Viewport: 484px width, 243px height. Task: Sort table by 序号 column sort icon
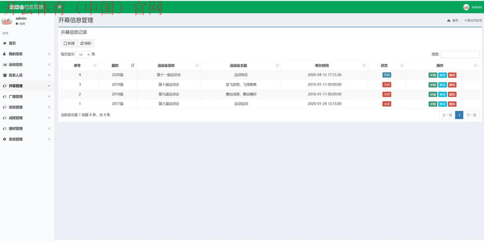pos(95,65)
